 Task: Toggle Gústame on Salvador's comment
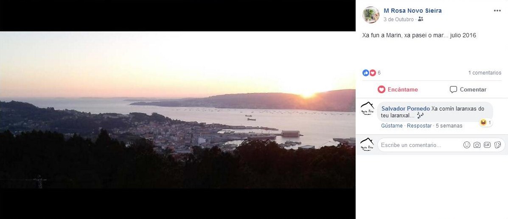(392, 125)
